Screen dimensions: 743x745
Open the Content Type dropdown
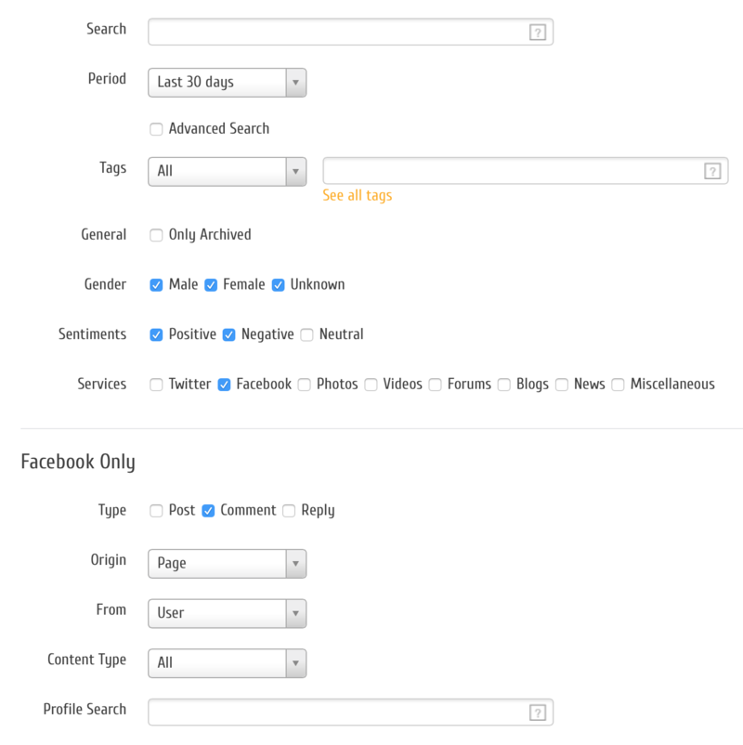click(x=227, y=663)
